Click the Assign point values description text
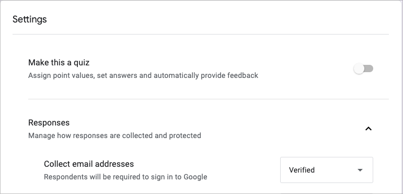Image resolution: width=403 pixels, height=194 pixels. [143, 75]
